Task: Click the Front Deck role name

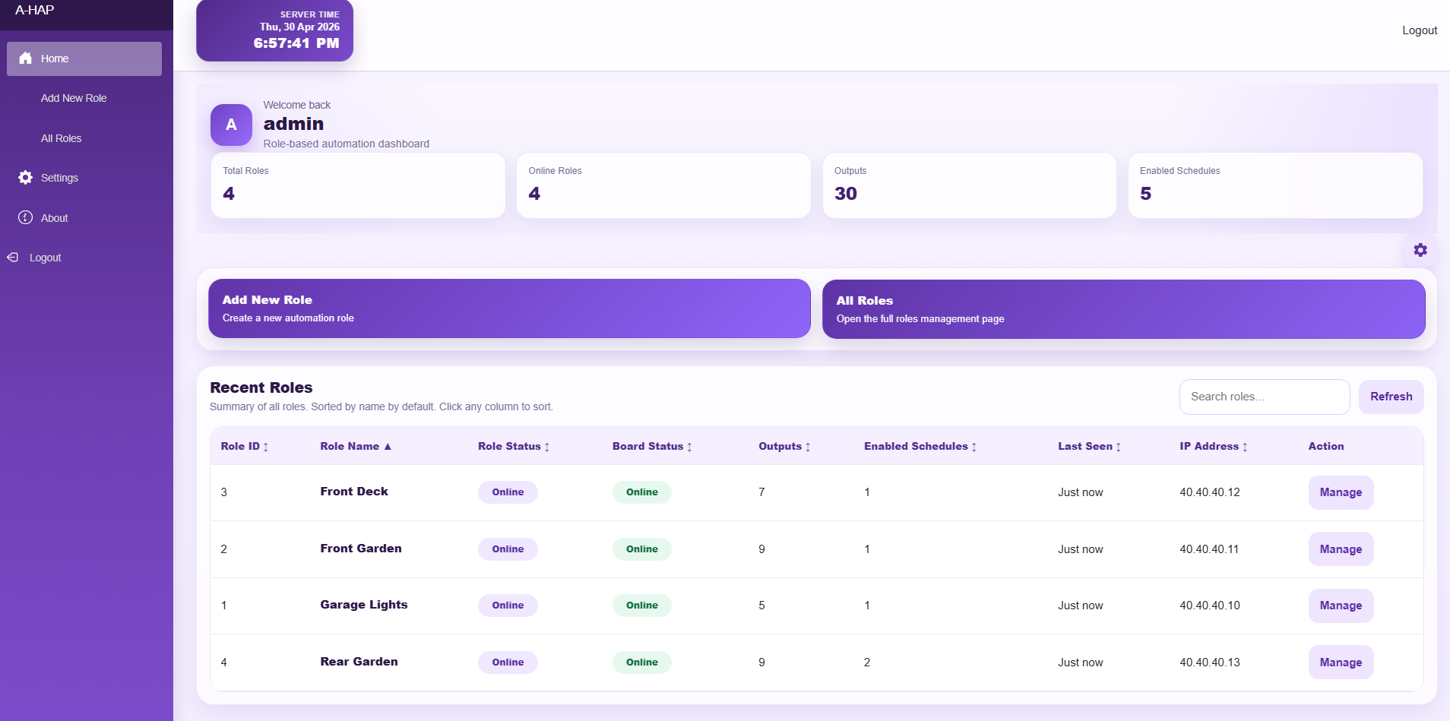Action: tap(354, 492)
